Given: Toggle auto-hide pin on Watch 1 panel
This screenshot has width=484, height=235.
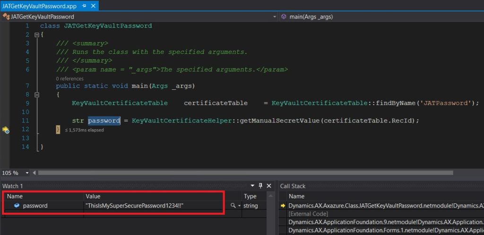Looking at the screenshot, I should tap(260, 186).
